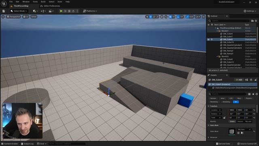Screen dimensions: 259x146
Task: Open the Platforms dropdown
Action: pyautogui.click(x=90, y=11)
